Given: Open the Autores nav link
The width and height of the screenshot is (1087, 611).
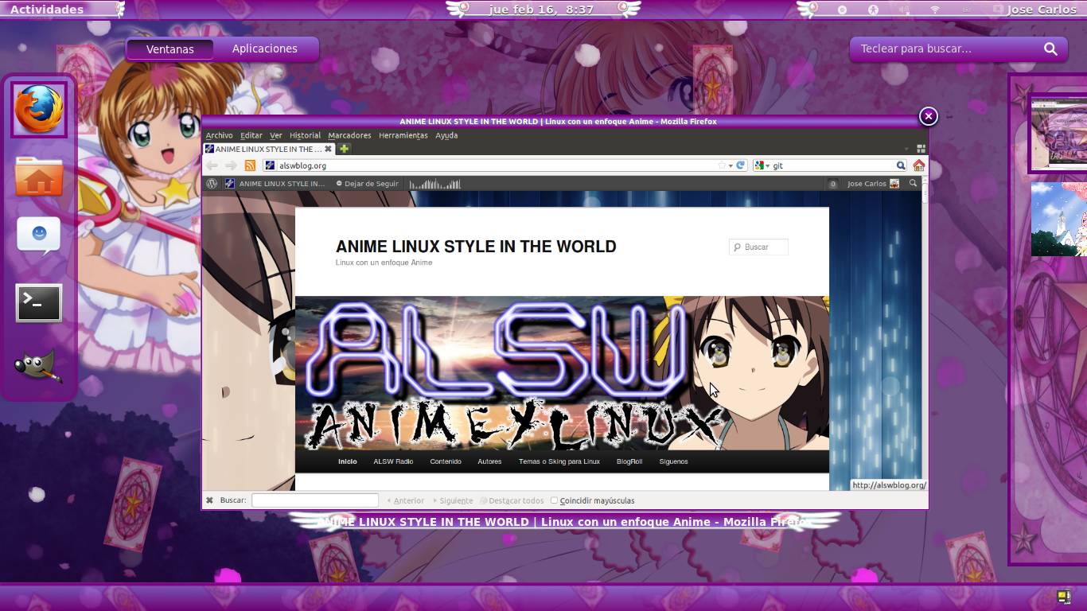Looking at the screenshot, I should click(489, 461).
